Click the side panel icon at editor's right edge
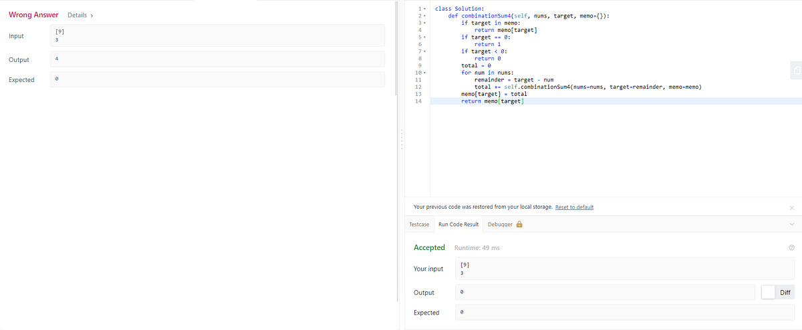This screenshot has height=330, width=802. click(x=796, y=70)
